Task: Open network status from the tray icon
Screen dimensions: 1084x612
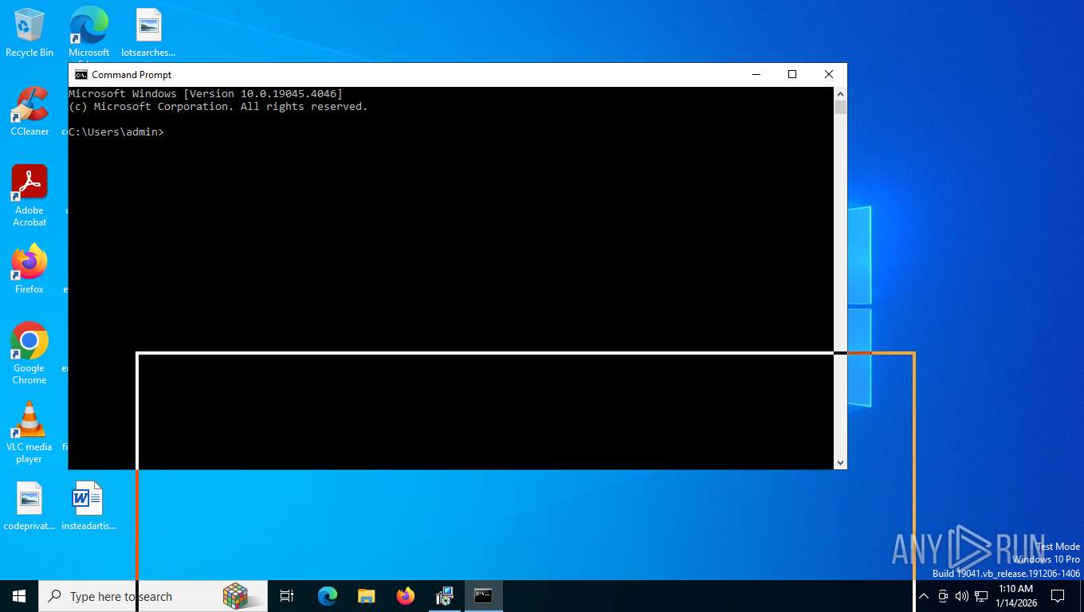Action: 981,596
